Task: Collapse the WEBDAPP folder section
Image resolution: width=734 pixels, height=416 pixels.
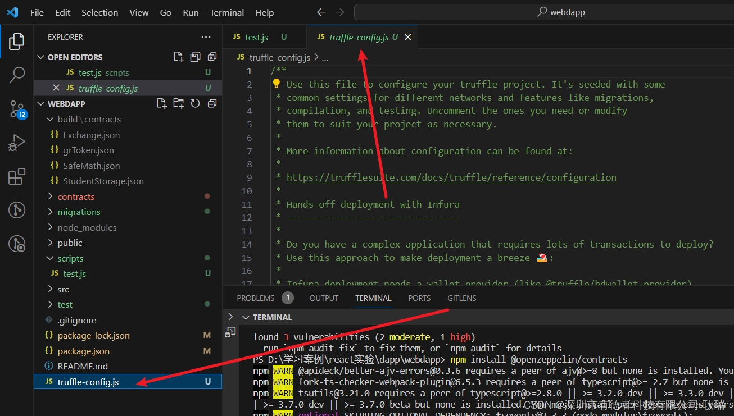Action: pos(40,104)
